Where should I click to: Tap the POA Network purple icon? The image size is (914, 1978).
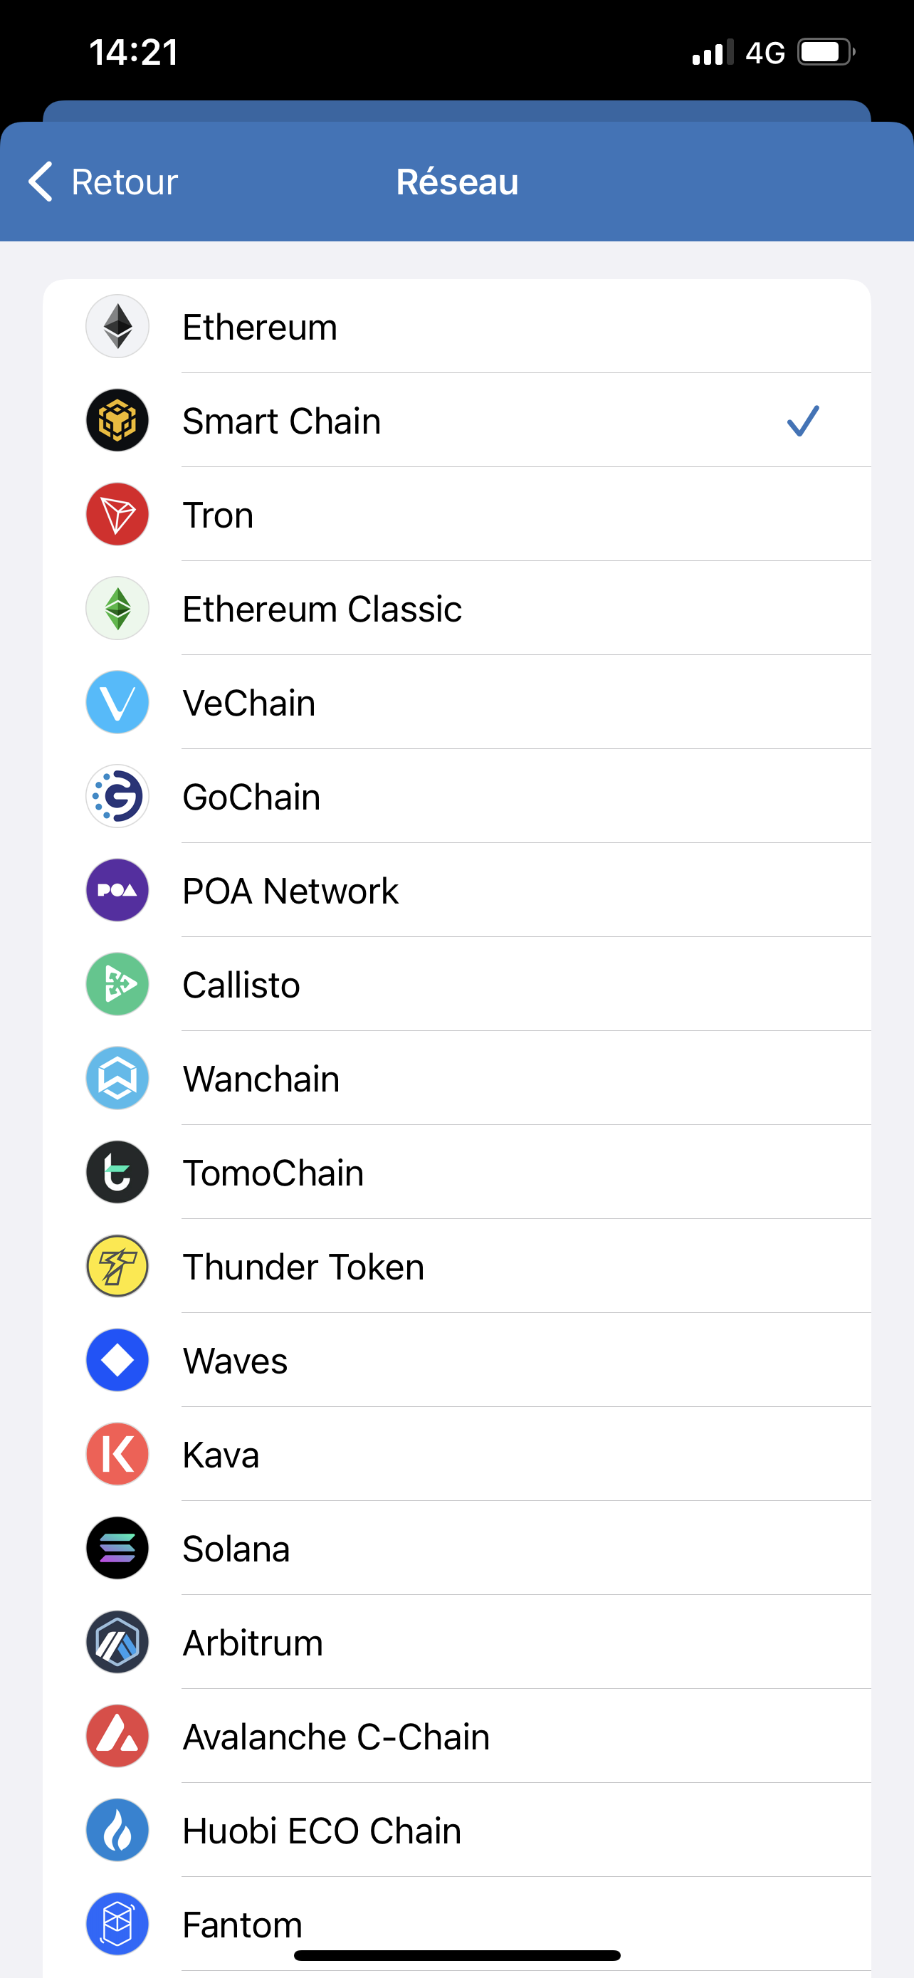[x=117, y=891]
